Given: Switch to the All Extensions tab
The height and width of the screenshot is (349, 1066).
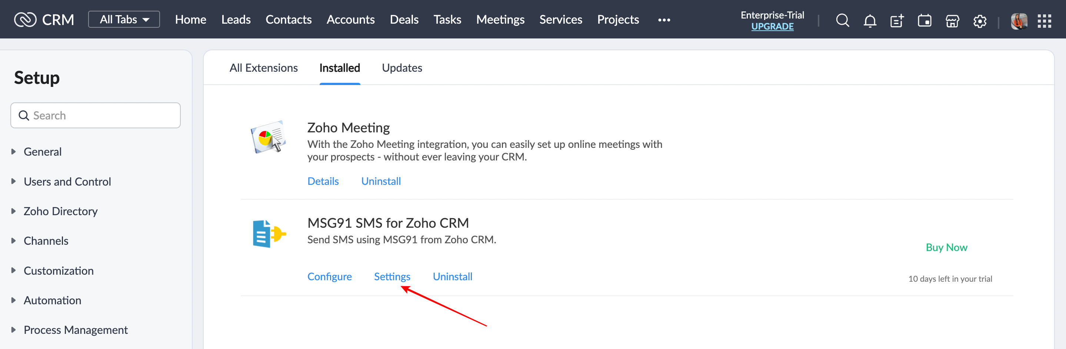Looking at the screenshot, I should (263, 68).
